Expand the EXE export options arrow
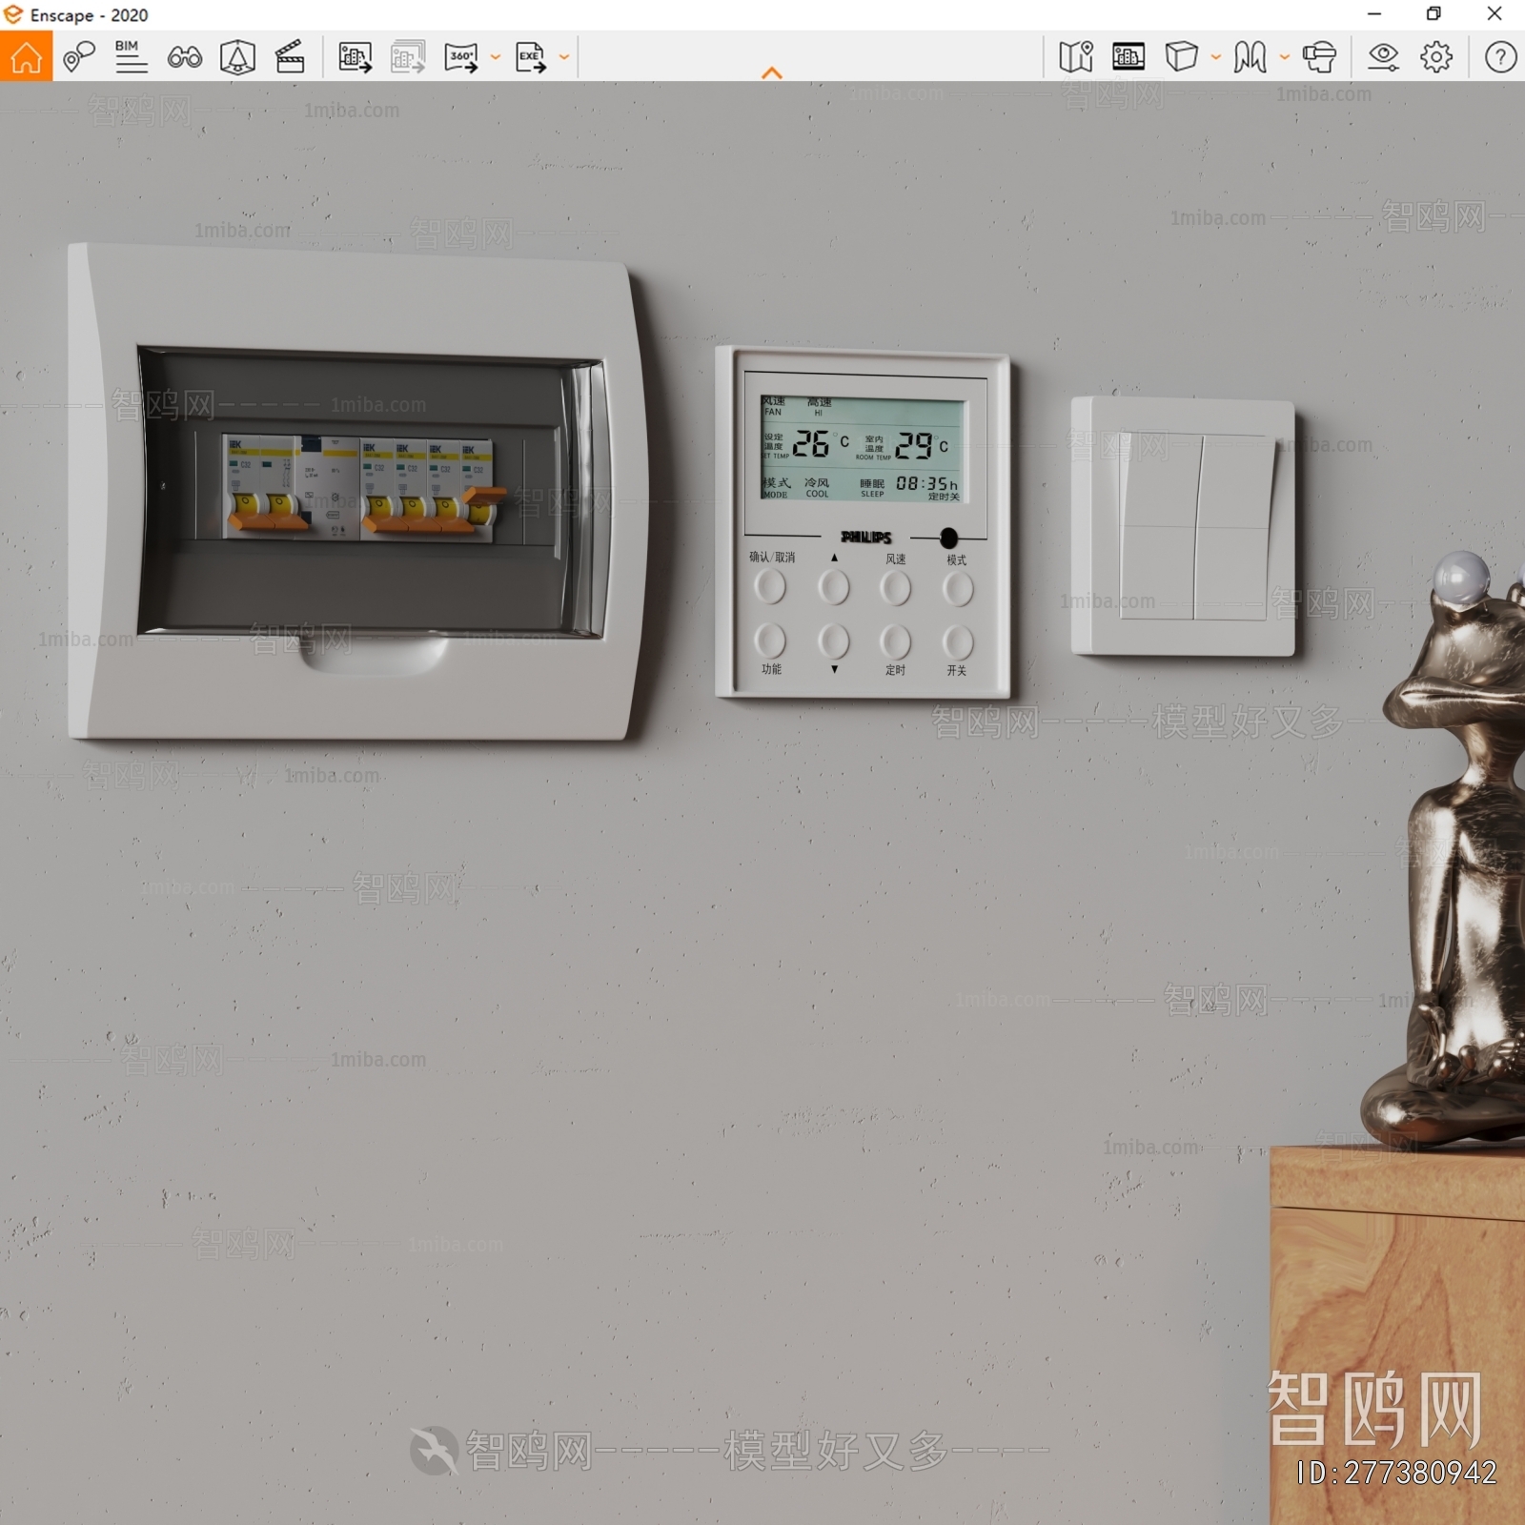Image resolution: width=1525 pixels, height=1525 pixels. click(x=564, y=57)
